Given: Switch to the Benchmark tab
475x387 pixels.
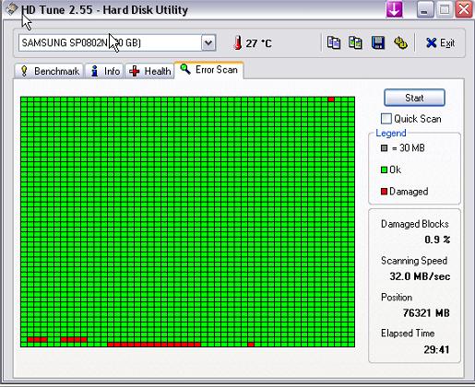Looking at the screenshot, I should point(49,71).
